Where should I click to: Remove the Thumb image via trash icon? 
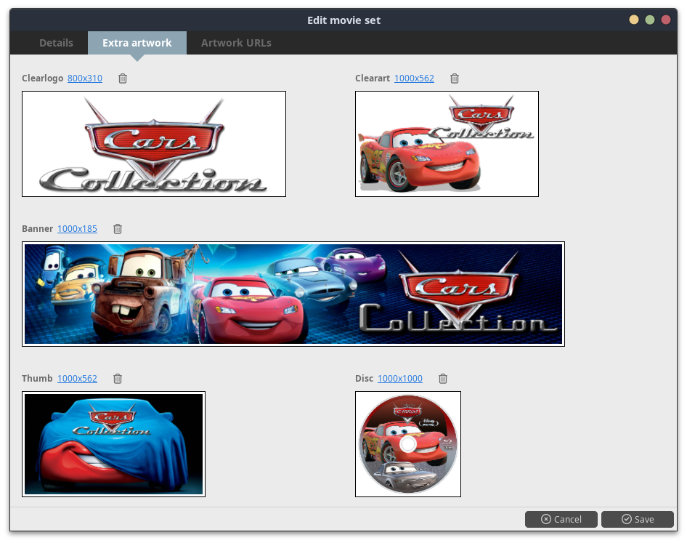click(118, 379)
